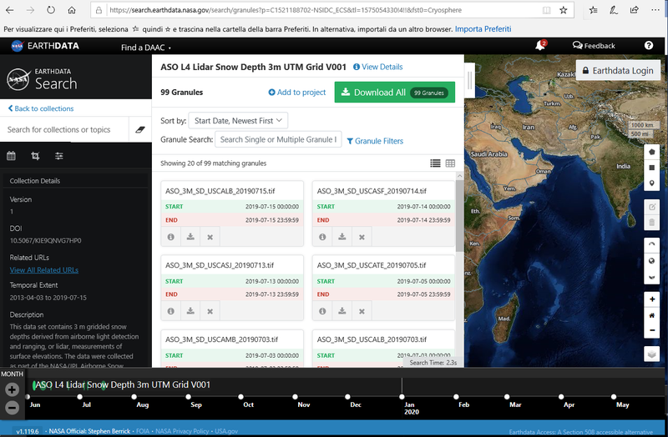Viewport: 668px width, 437px height.
Task: Click the browser address bar
Action: click(324, 10)
